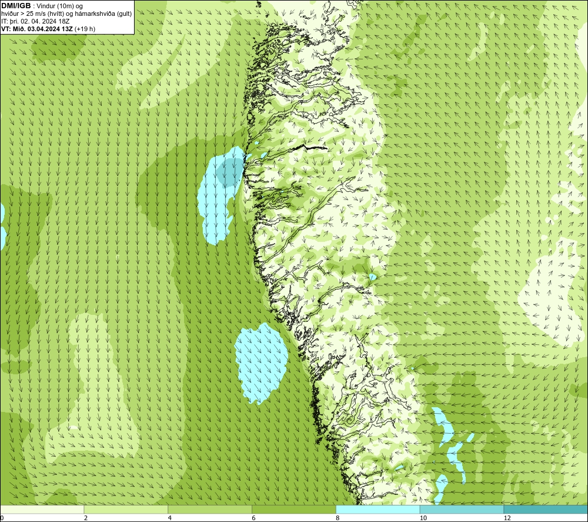Click the scale tick label 0
The height and width of the screenshot is (522, 588).
(x=2, y=518)
